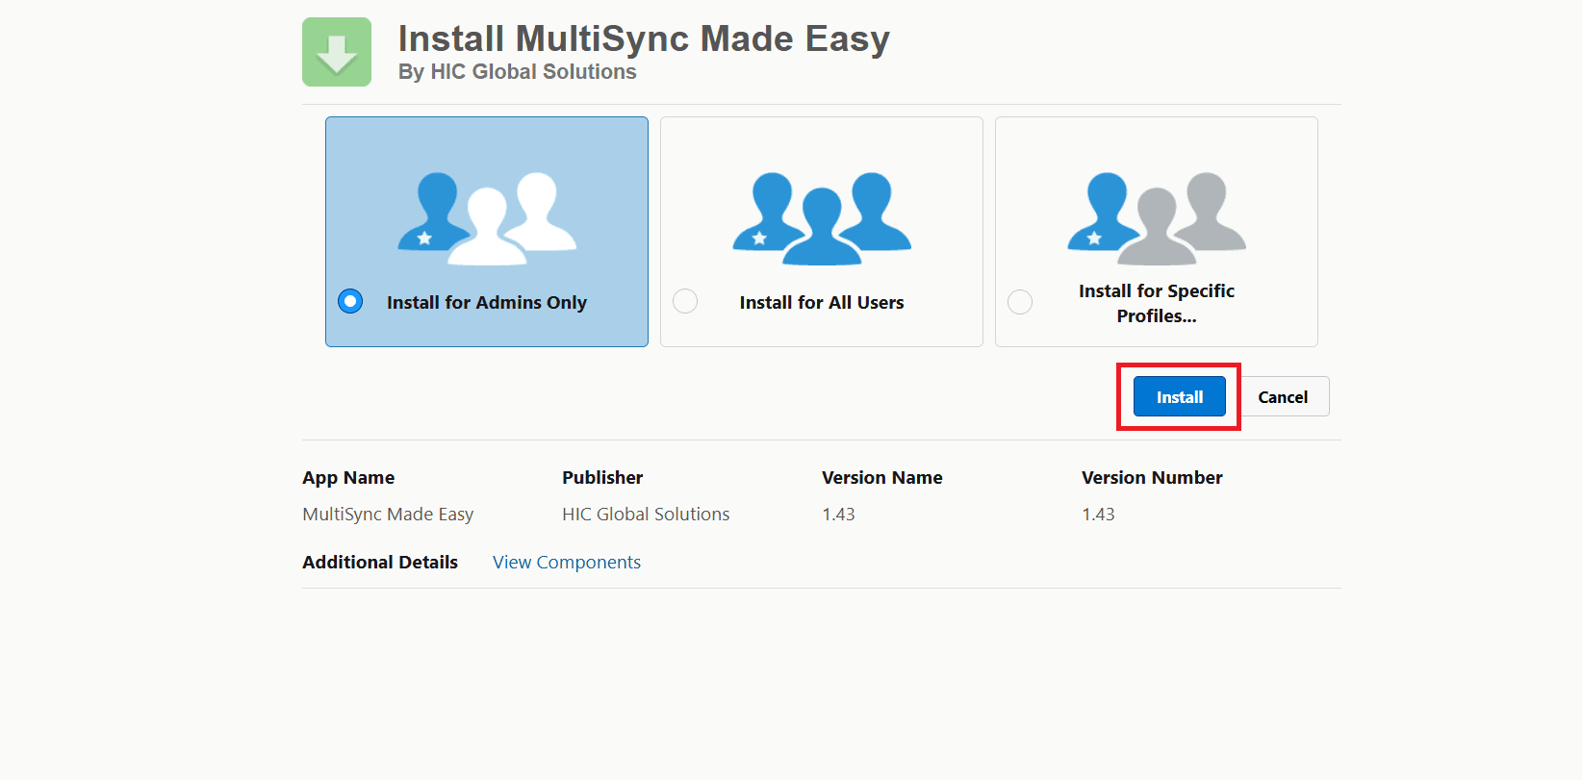
Task: Click the 1.43 value under Version Number
Action: pyautogui.click(x=1098, y=515)
